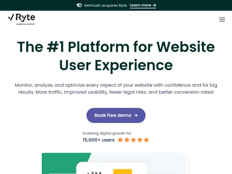232x174 pixels.
Task: Click the paragraph starting 'Monitor, analyze, and optimize'
Action: (116, 89)
